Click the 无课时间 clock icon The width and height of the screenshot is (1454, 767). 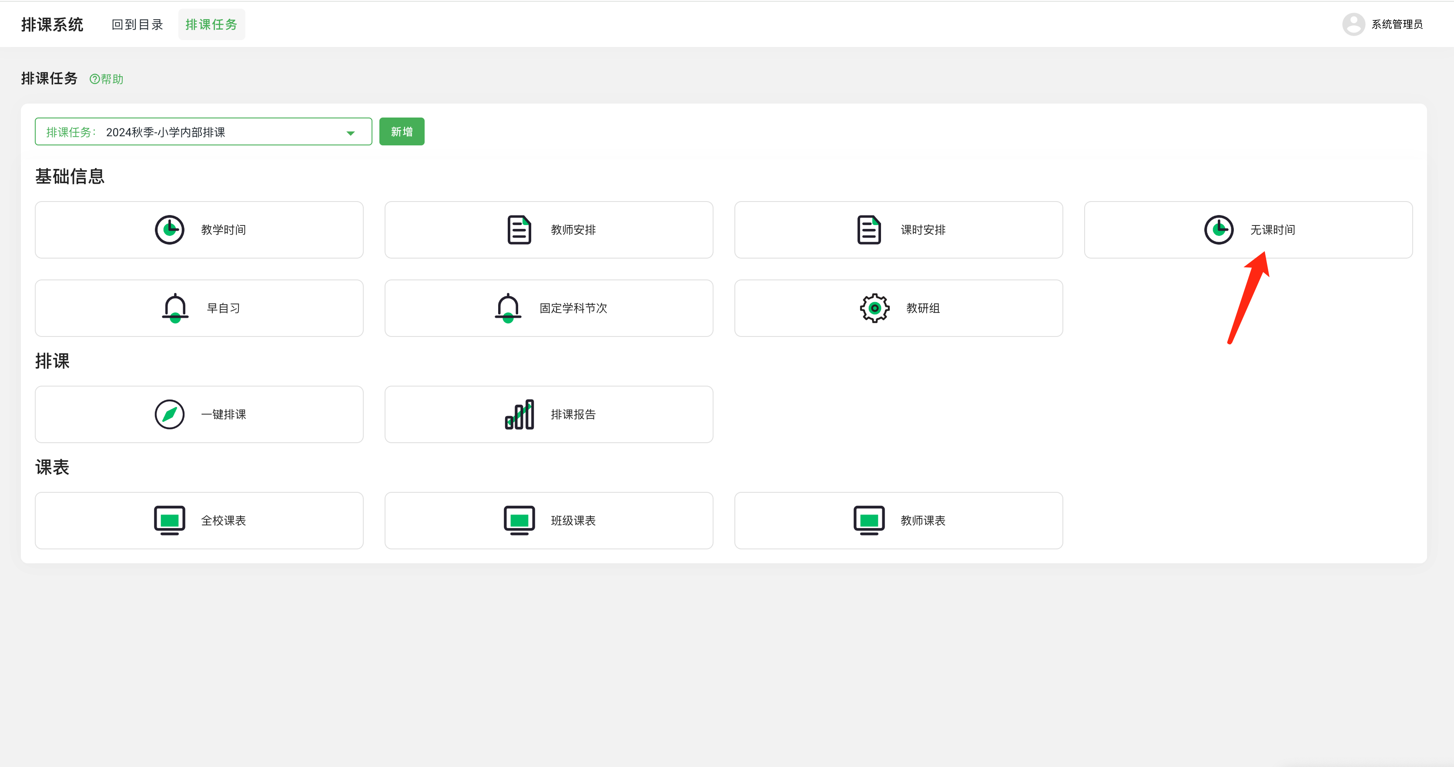(1219, 230)
